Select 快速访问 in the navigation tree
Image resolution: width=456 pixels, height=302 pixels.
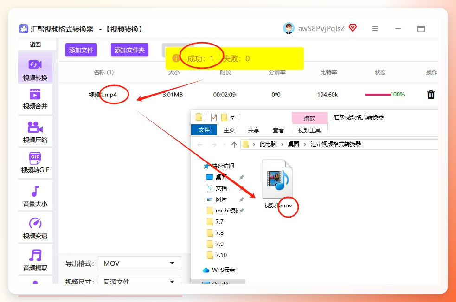(x=223, y=166)
